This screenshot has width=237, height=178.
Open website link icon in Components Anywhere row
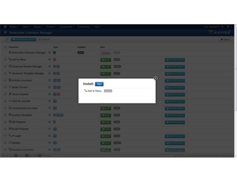(x=49, y=108)
